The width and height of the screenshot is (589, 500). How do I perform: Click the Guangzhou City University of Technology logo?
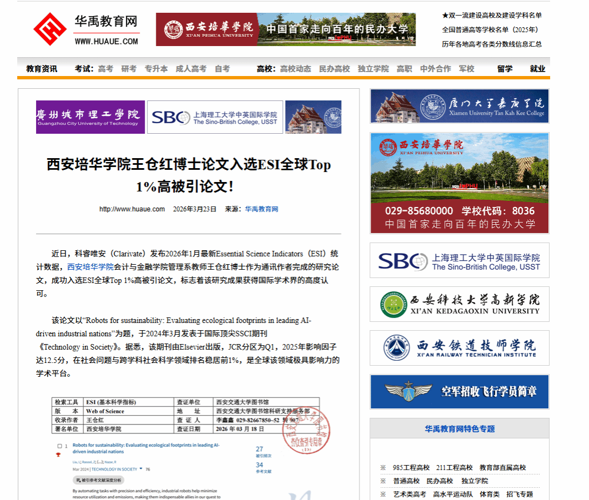pos(90,117)
